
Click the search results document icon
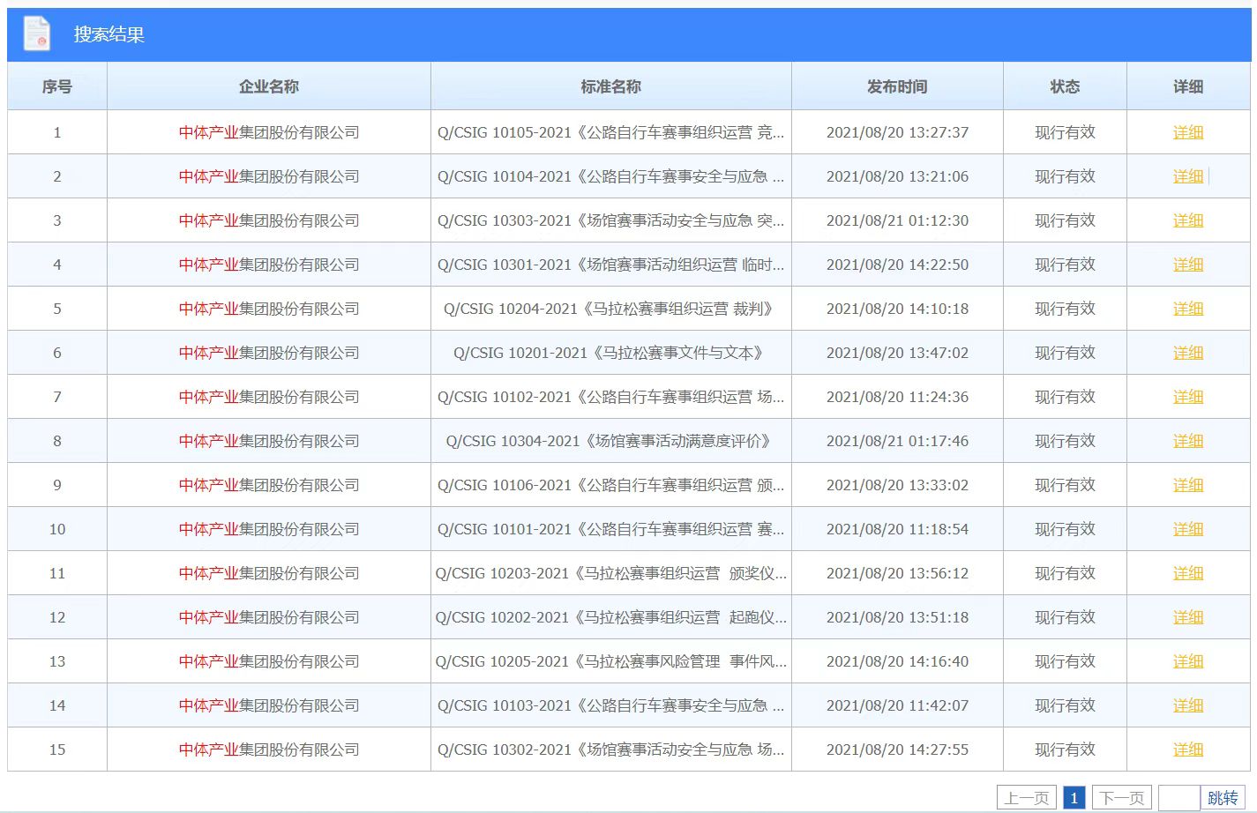[x=37, y=34]
